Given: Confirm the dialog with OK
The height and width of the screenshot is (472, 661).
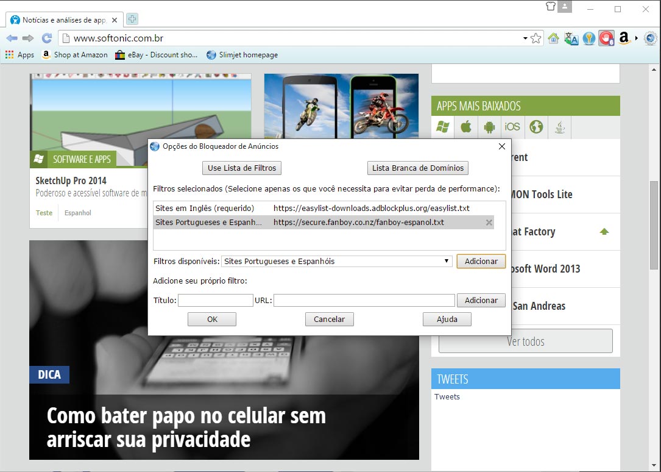Looking at the screenshot, I should [x=212, y=320].
